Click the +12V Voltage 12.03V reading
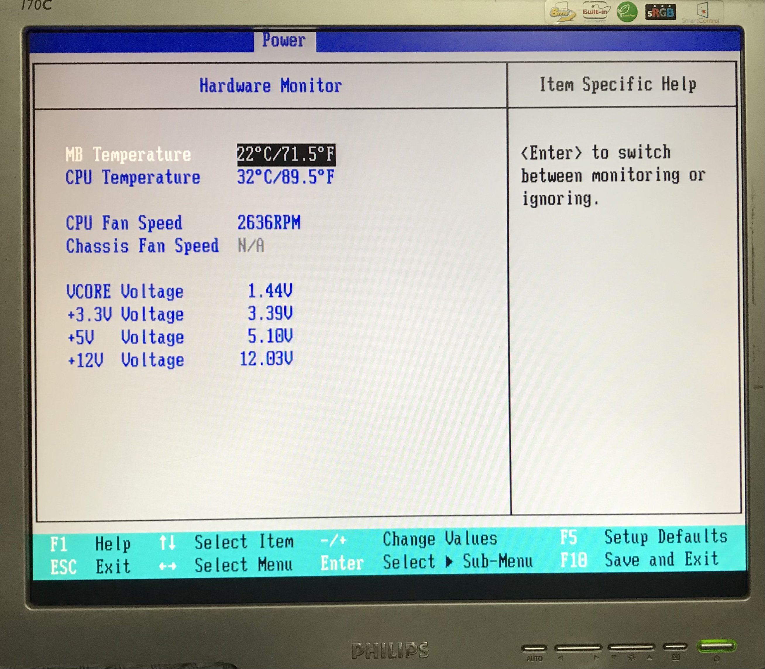This screenshot has width=765, height=669. [266, 359]
